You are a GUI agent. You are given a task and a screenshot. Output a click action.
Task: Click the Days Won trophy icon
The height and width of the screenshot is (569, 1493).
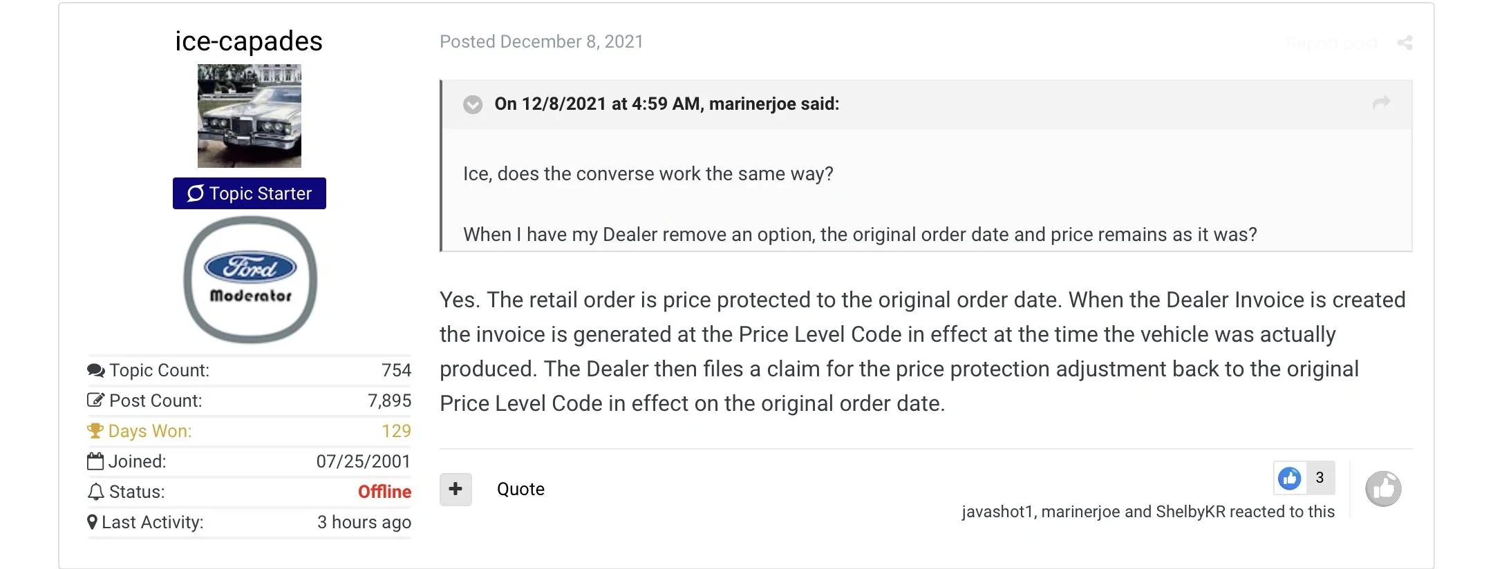pyautogui.click(x=95, y=431)
